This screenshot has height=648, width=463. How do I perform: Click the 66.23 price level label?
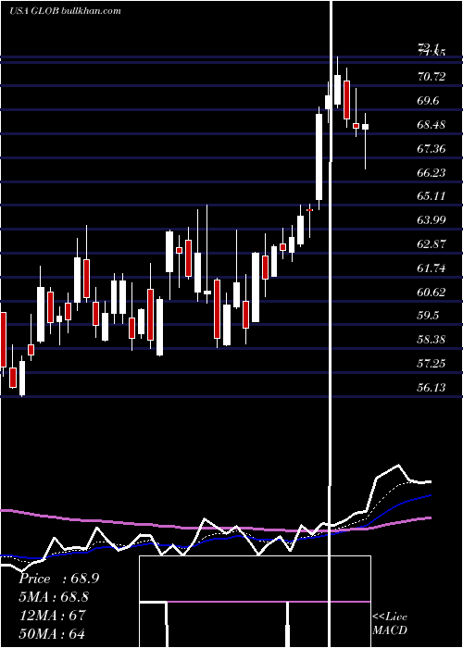coord(432,172)
